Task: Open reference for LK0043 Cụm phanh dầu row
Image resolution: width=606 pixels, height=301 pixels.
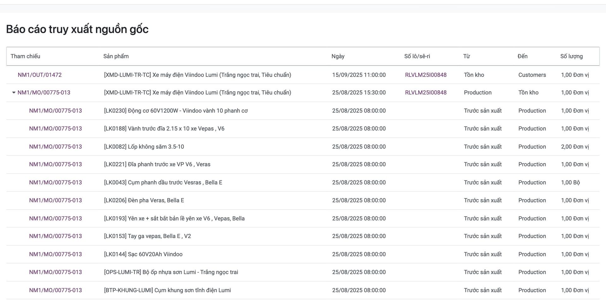Action: (56, 183)
